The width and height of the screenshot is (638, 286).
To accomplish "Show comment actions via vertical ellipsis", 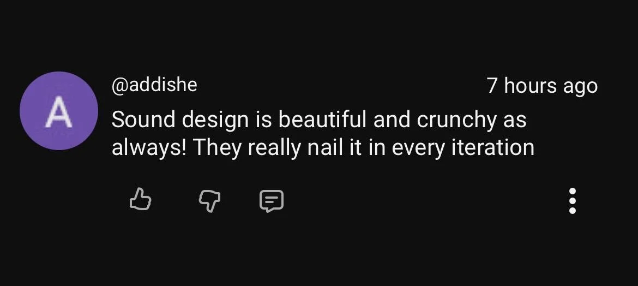I will (x=573, y=201).
